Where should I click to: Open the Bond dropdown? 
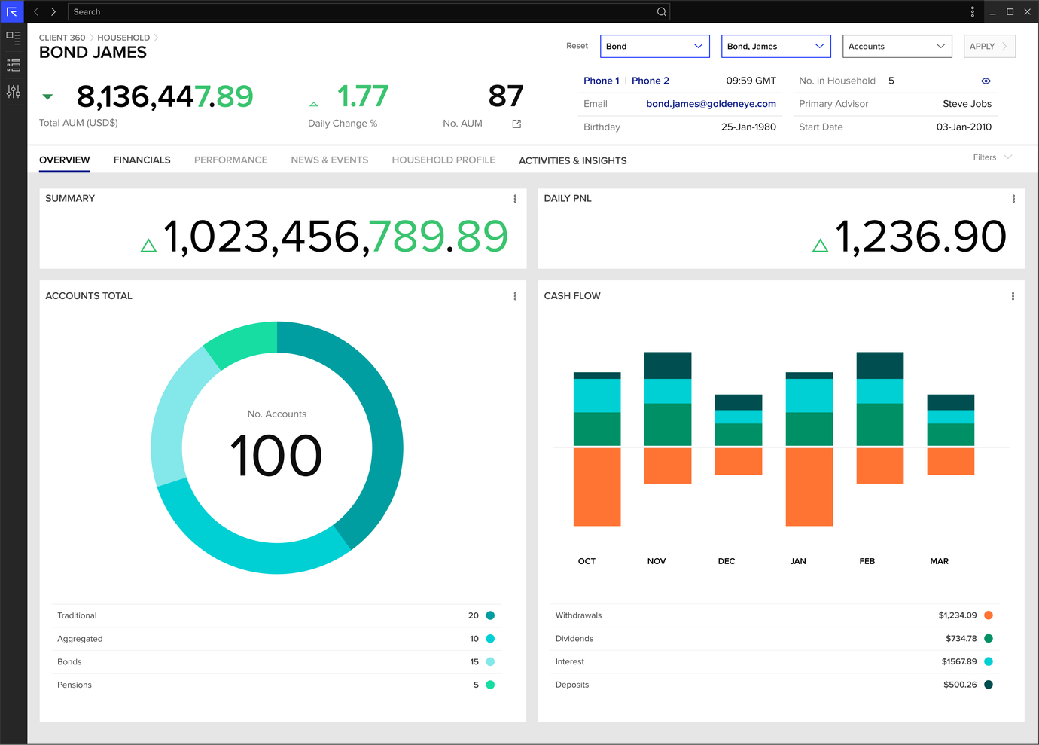[655, 46]
